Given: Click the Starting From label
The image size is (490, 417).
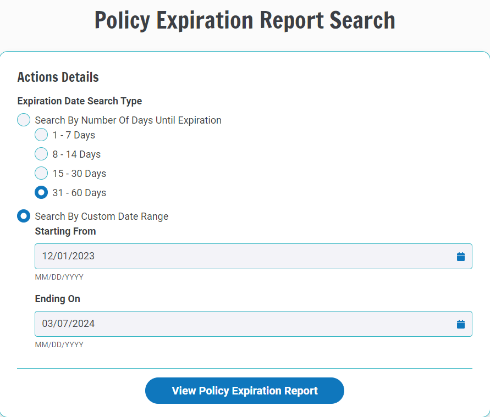Looking at the screenshot, I should click(x=65, y=231).
